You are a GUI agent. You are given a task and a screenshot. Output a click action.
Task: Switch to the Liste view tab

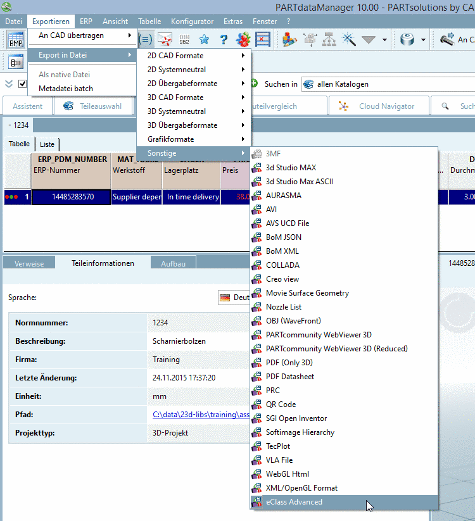pos(47,144)
